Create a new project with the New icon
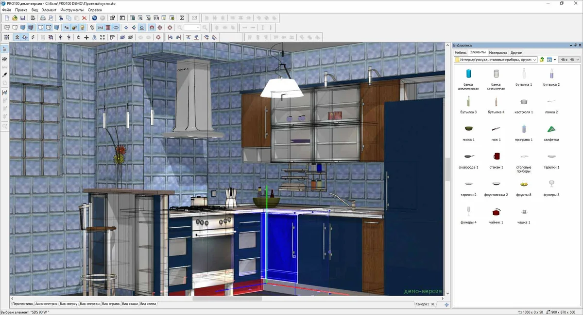This screenshot has width=583, height=315. tap(7, 18)
